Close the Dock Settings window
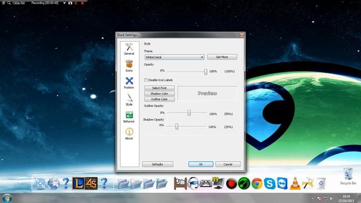This screenshot has width=361, height=203. coord(241,35)
